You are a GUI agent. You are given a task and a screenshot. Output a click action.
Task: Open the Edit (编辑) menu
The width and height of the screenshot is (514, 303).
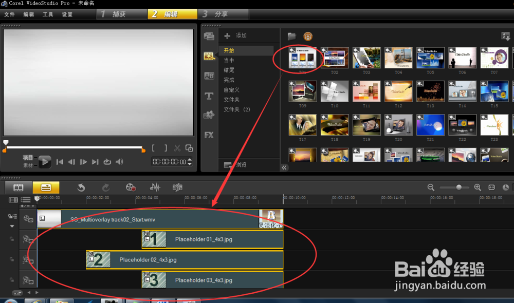tap(29, 14)
